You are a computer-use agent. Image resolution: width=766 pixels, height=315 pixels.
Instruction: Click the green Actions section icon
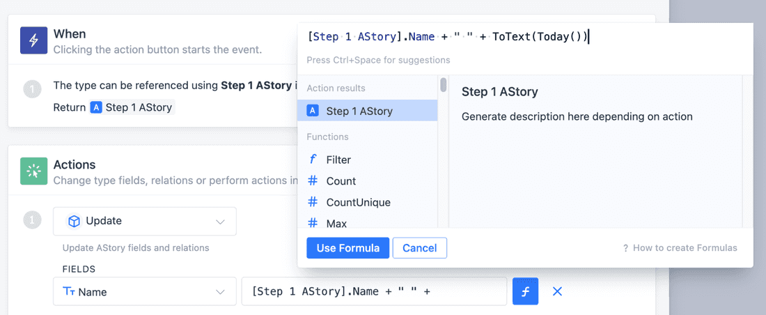(33, 171)
